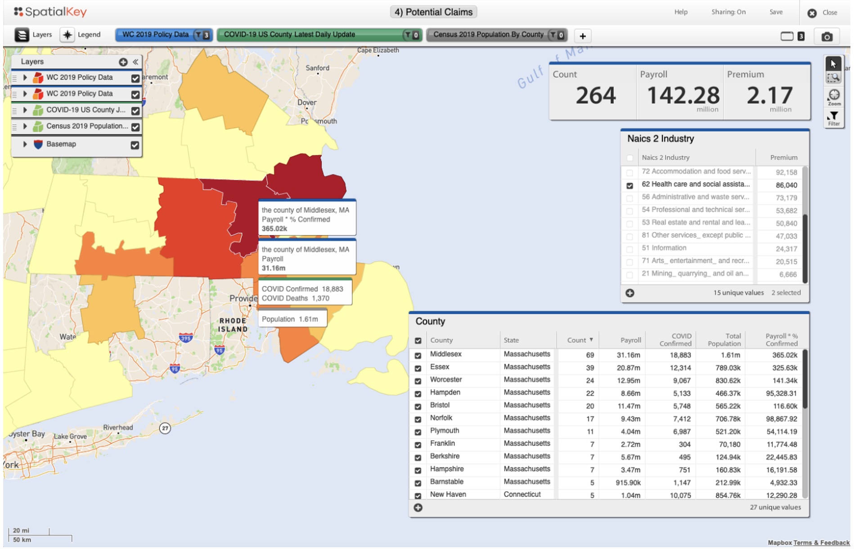Toggle visibility of the Basemap layer
This screenshot has height=549, width=854.
(x=135, y=145)
